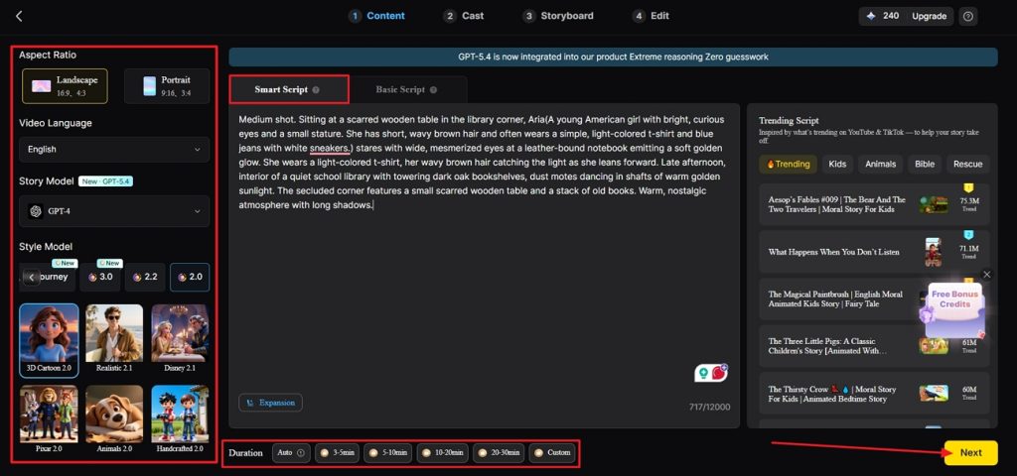Click the Landscape aspect ratio preview icon
This screenshot has height=476, width=1017.
42,86
